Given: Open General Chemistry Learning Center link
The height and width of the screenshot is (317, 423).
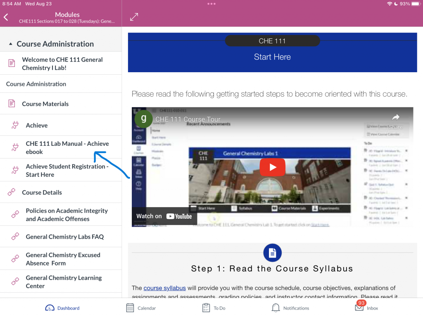Looking at the screenshot, I should (x=64, y=282).
